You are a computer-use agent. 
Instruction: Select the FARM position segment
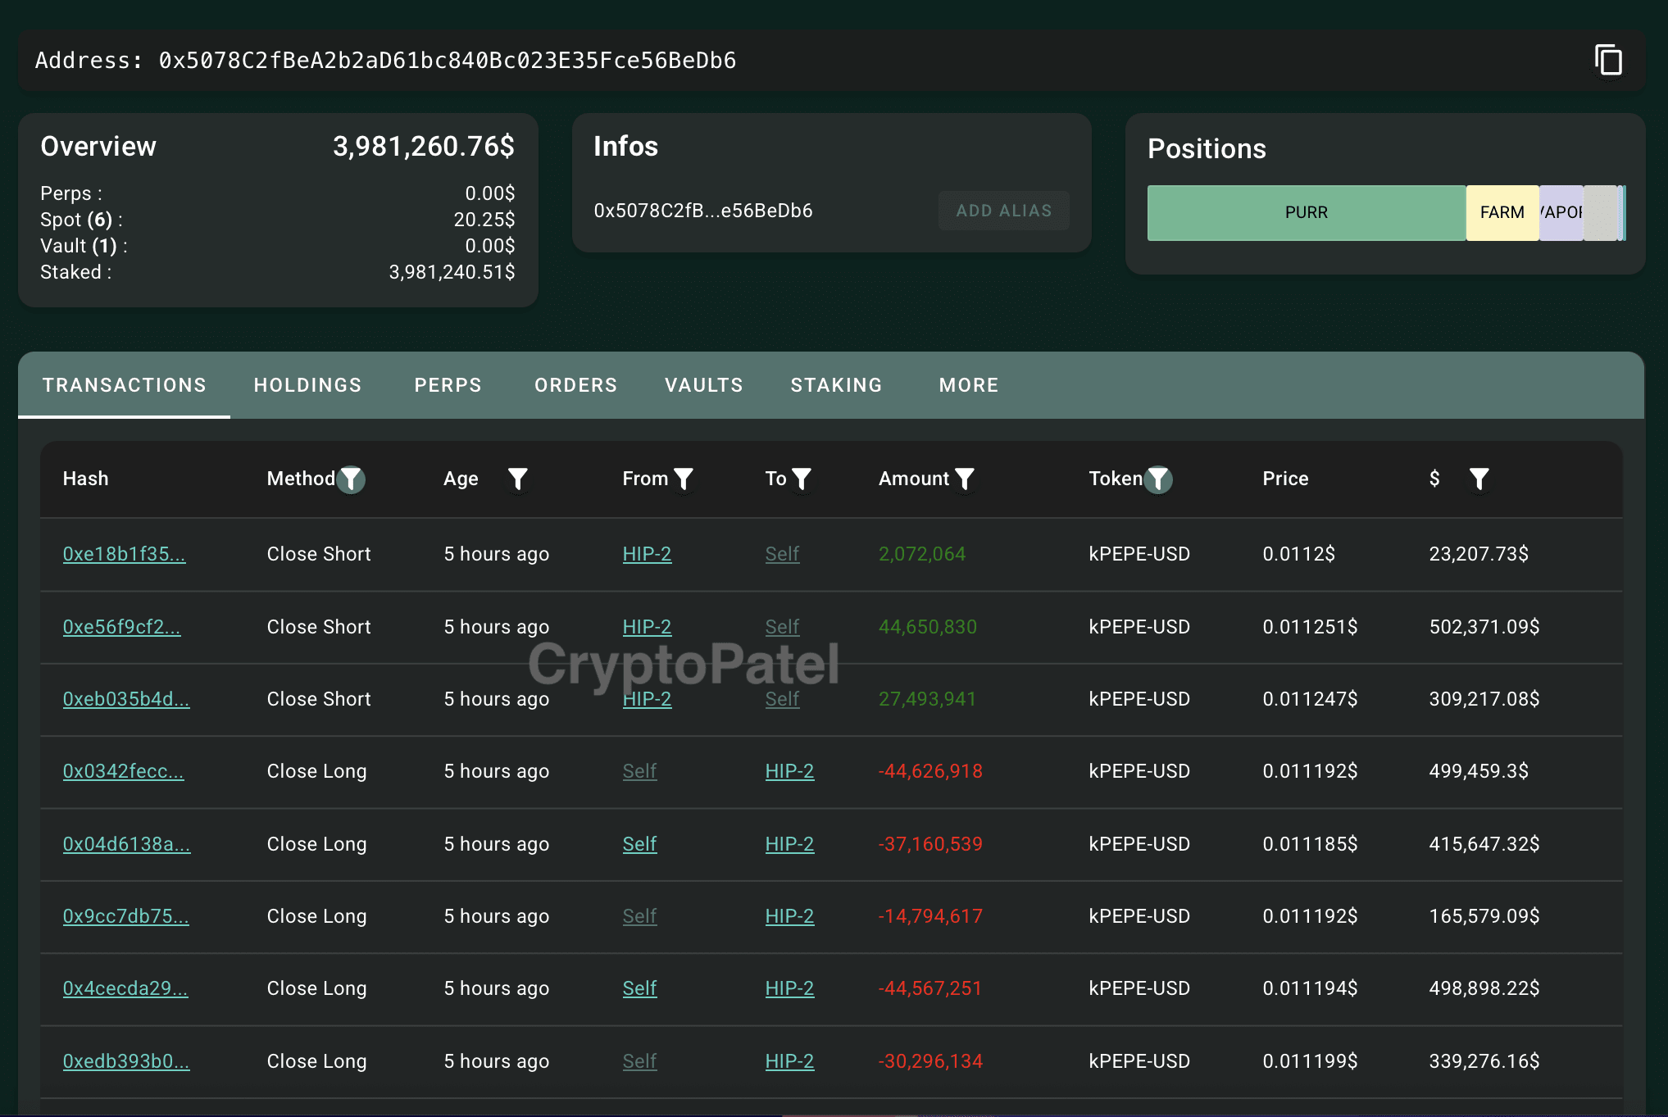pyautogui.click(x=1502, y=212)
